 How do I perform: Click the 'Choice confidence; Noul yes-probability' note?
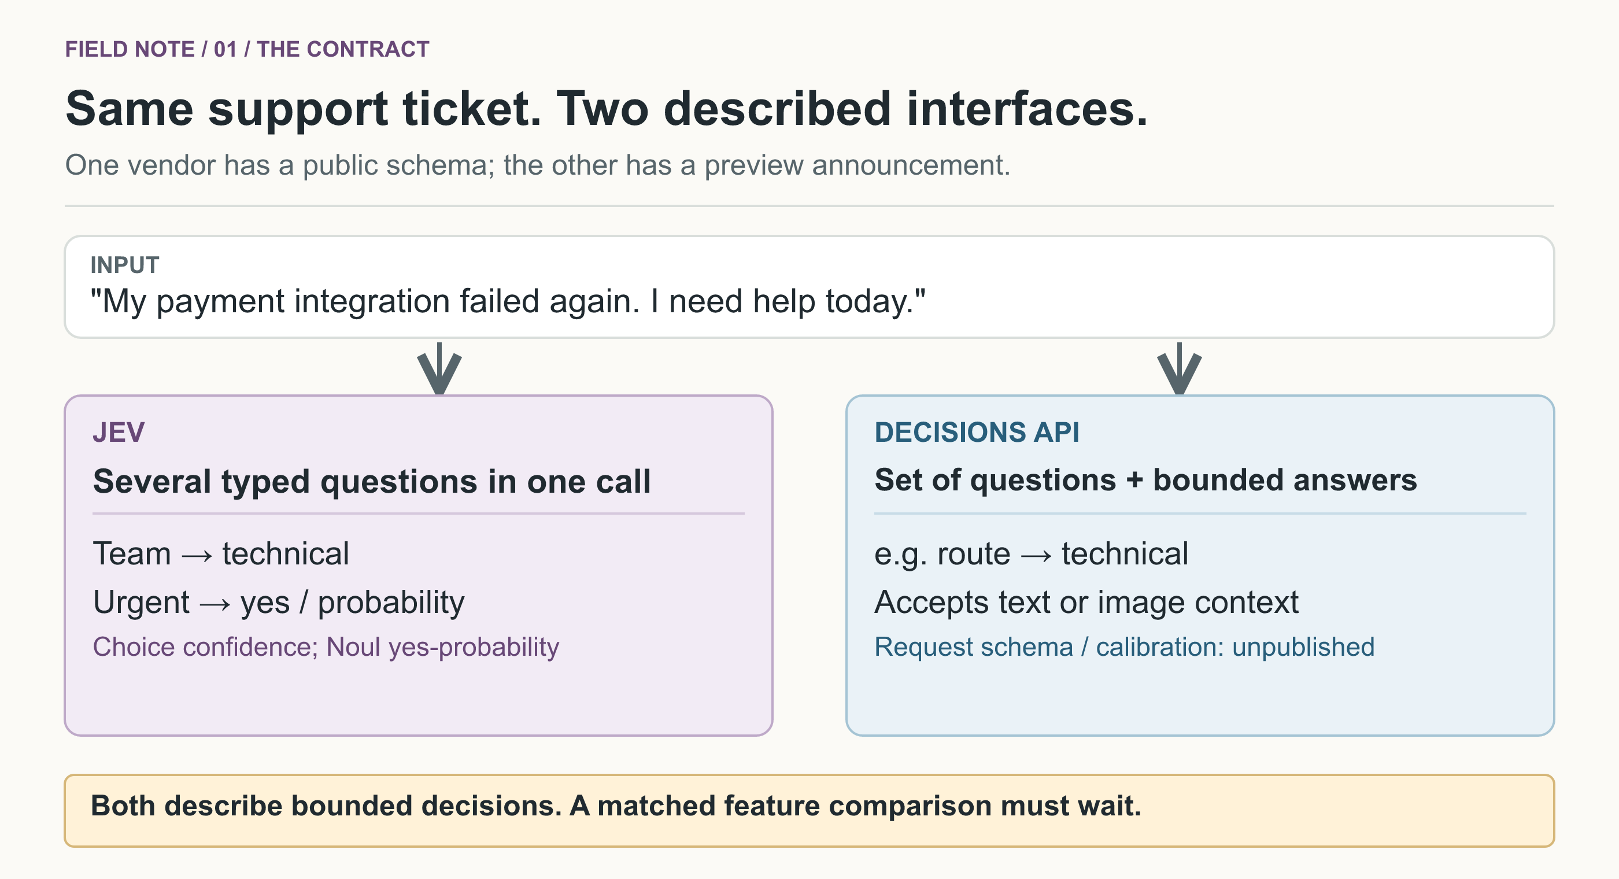(326, 647)
